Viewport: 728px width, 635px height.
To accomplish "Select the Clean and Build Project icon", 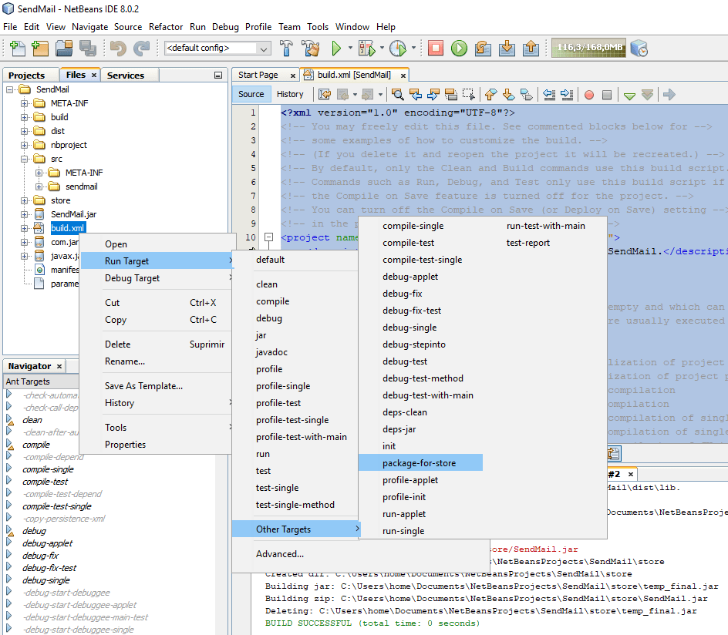I will point(311,48).
